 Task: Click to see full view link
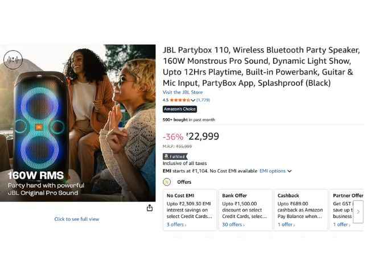point(77,219)
